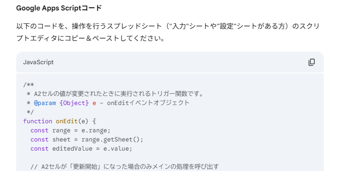Click the A2セルの値が変更された comment line
This screenshot has width=340, height=171.
(x=115, y=94)
